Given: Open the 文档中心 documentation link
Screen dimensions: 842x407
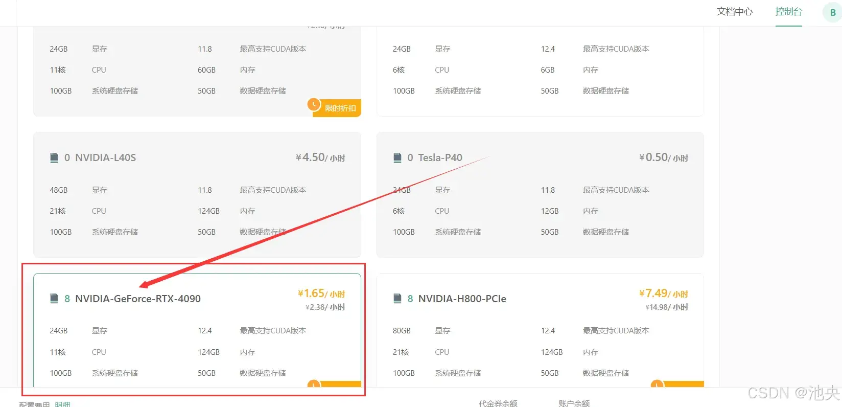Looking at the screenshot, I should click(x=734, y=12).
